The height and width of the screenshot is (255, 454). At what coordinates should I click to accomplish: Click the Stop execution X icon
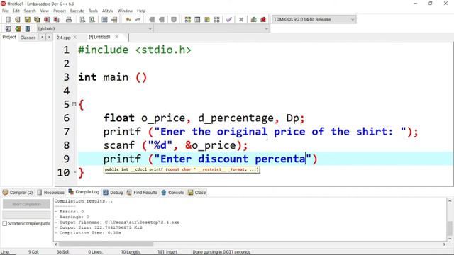tap(241, 19)
